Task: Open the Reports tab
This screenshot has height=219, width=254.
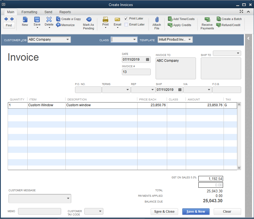Action: pos(65,12)
